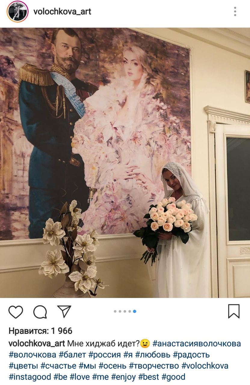This screenshot has width=250, height=385.
Task: View the 1 966 likes list
Action: 41,331
